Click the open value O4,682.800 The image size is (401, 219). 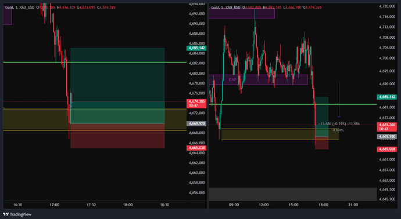point(252,8)
